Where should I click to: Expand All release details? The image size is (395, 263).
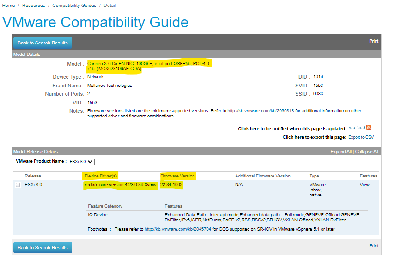click(x=340, y=152)
